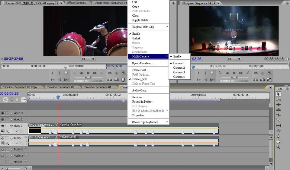Collapse the Audio 1 track
290x170 pixels.
tap(11, 138)
